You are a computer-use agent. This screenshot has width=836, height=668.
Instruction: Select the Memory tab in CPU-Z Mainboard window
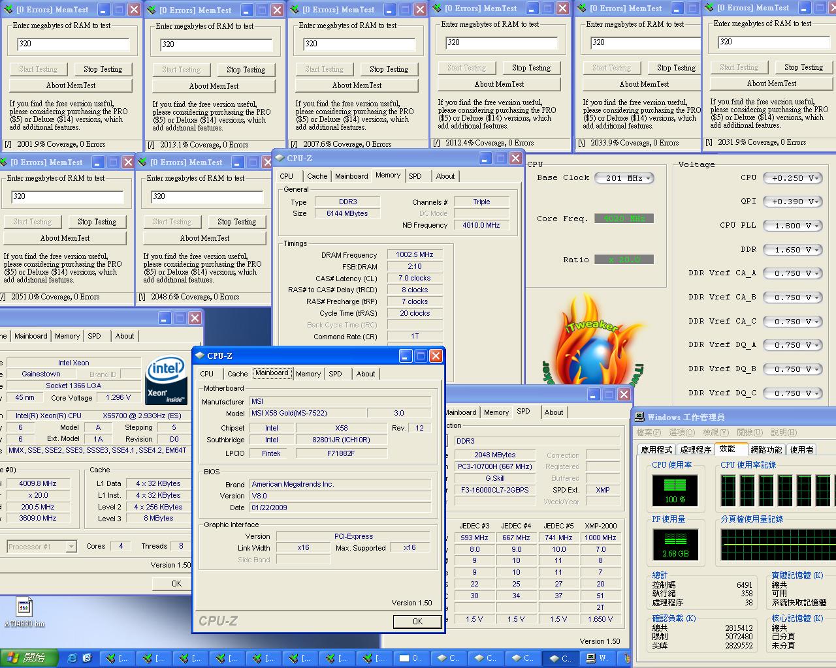click(x=308, y=374)
